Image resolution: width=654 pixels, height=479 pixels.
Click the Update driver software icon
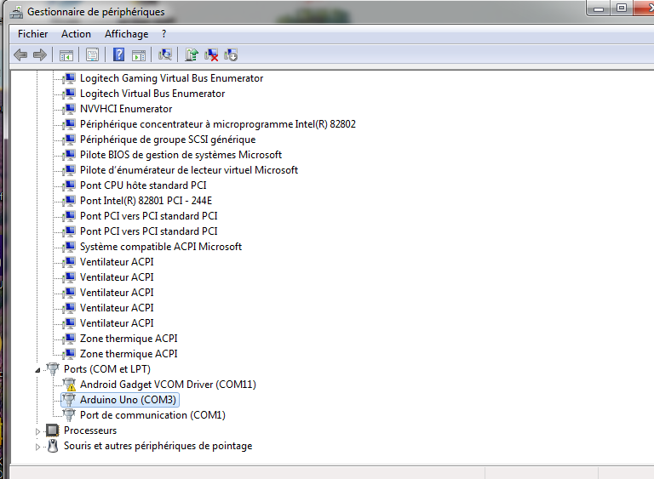(192, 54)
